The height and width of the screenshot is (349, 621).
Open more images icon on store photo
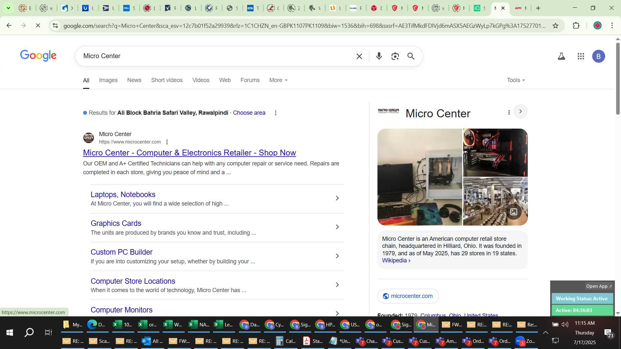(514, 212)
